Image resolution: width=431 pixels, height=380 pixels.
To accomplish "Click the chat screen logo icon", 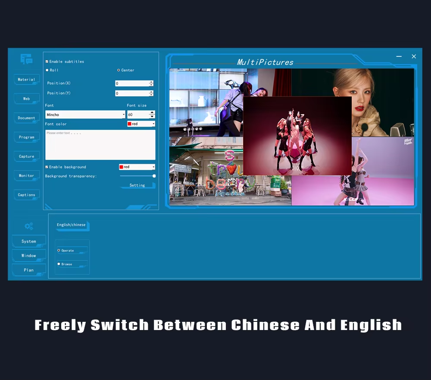I will pos(26,59).
